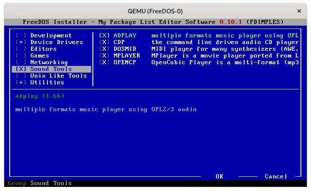Toggle the DOSMID package checkbox

click(x=104, y=49)
